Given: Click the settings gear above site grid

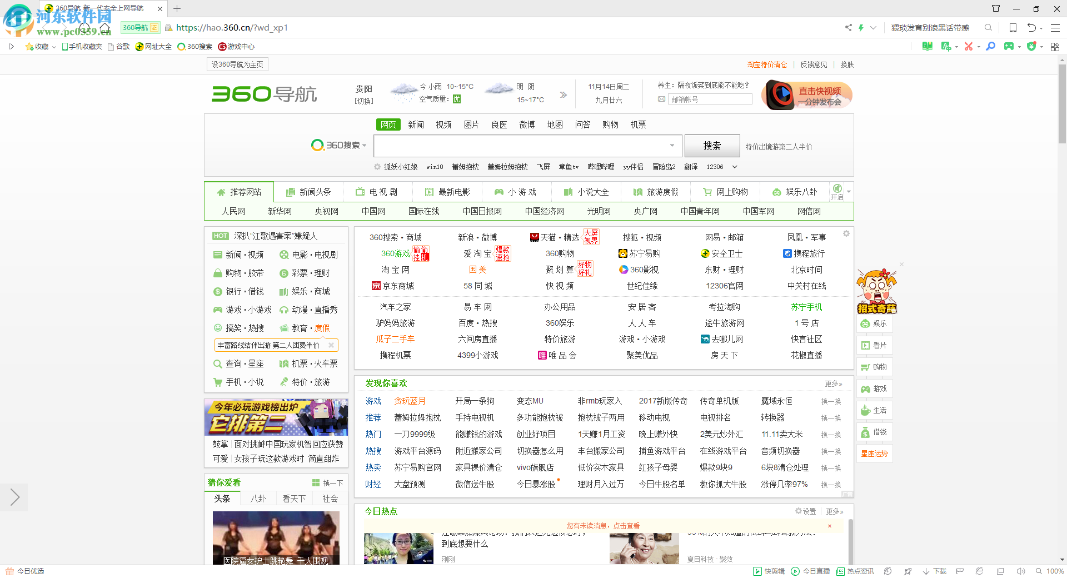Looking at the screenshot, I should (x=846, y=233).
